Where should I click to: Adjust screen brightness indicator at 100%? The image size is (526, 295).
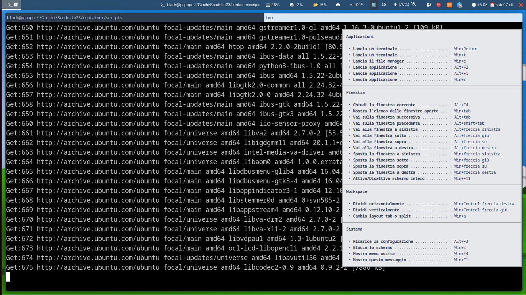[357, 5]
